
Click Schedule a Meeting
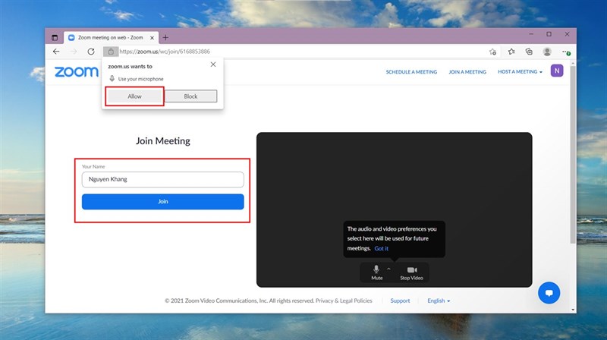click(411, 72)
